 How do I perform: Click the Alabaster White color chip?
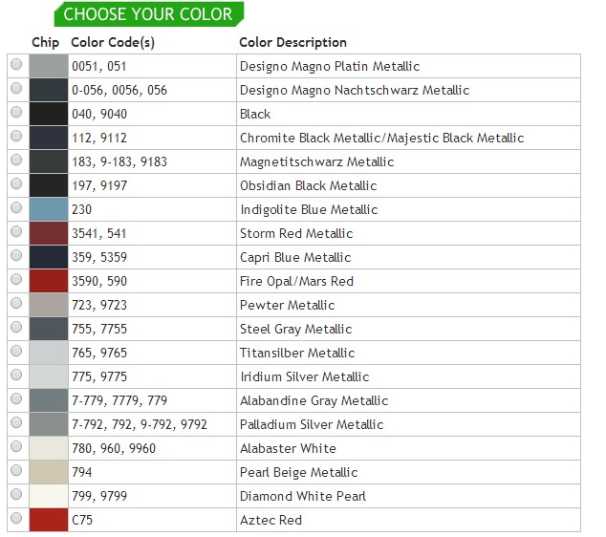48,448
